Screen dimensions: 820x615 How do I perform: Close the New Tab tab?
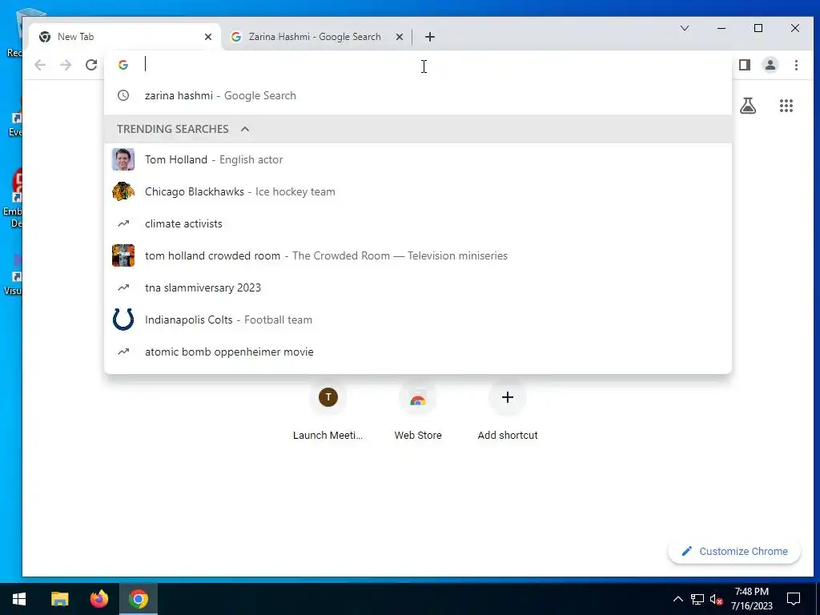pyautogui.click(x=208, y=37)
